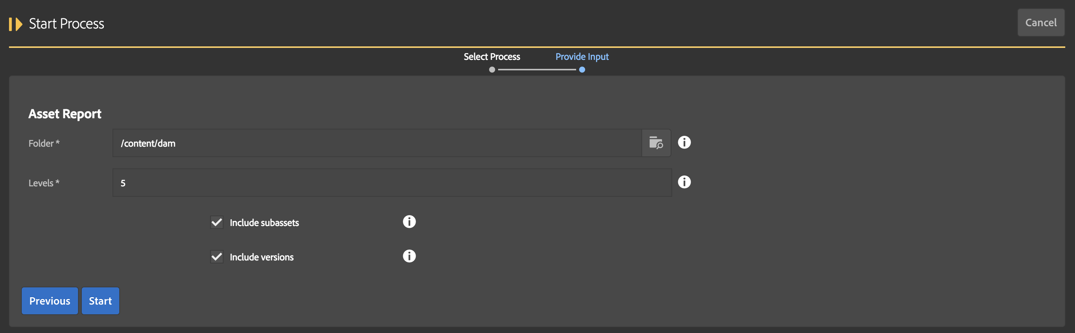This screenshot has height=333, width=1075.
Task: Click the info icon beside Include subassets
Action: (409, 222)
